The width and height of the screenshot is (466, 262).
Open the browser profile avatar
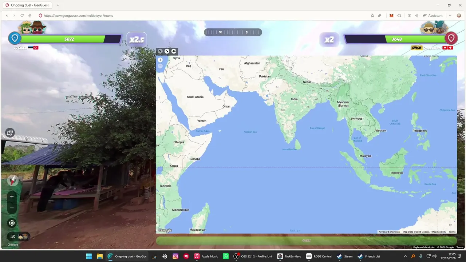(x=459, y=16)
